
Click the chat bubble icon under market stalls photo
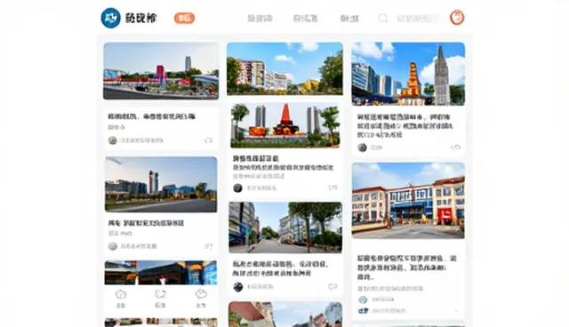point(160,294)
